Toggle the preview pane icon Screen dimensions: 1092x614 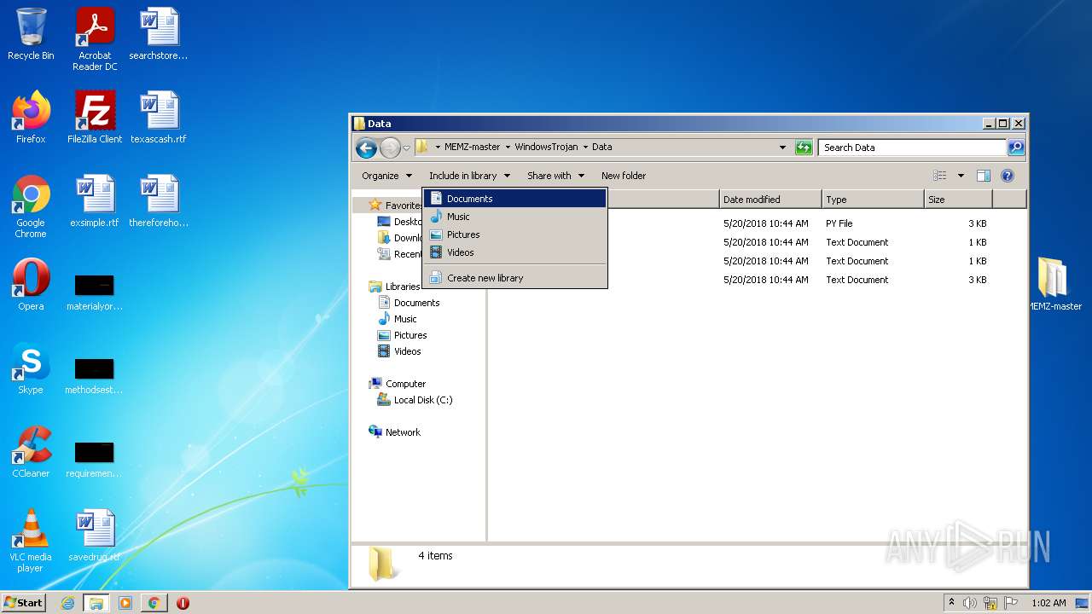(983, 176)
